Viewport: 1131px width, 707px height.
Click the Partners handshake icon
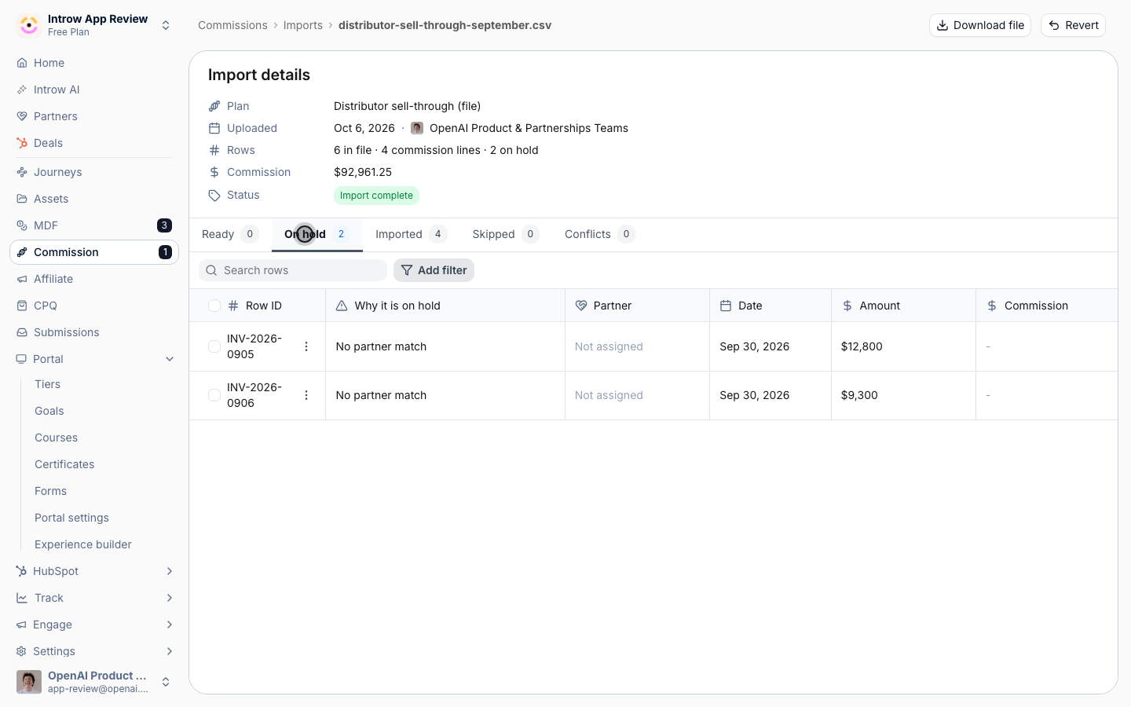22,116
